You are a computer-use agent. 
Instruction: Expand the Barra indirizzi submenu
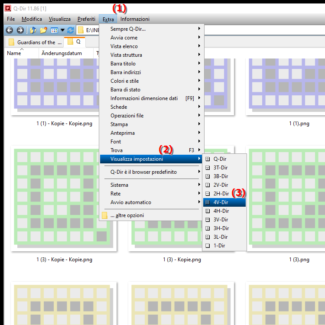151,72
